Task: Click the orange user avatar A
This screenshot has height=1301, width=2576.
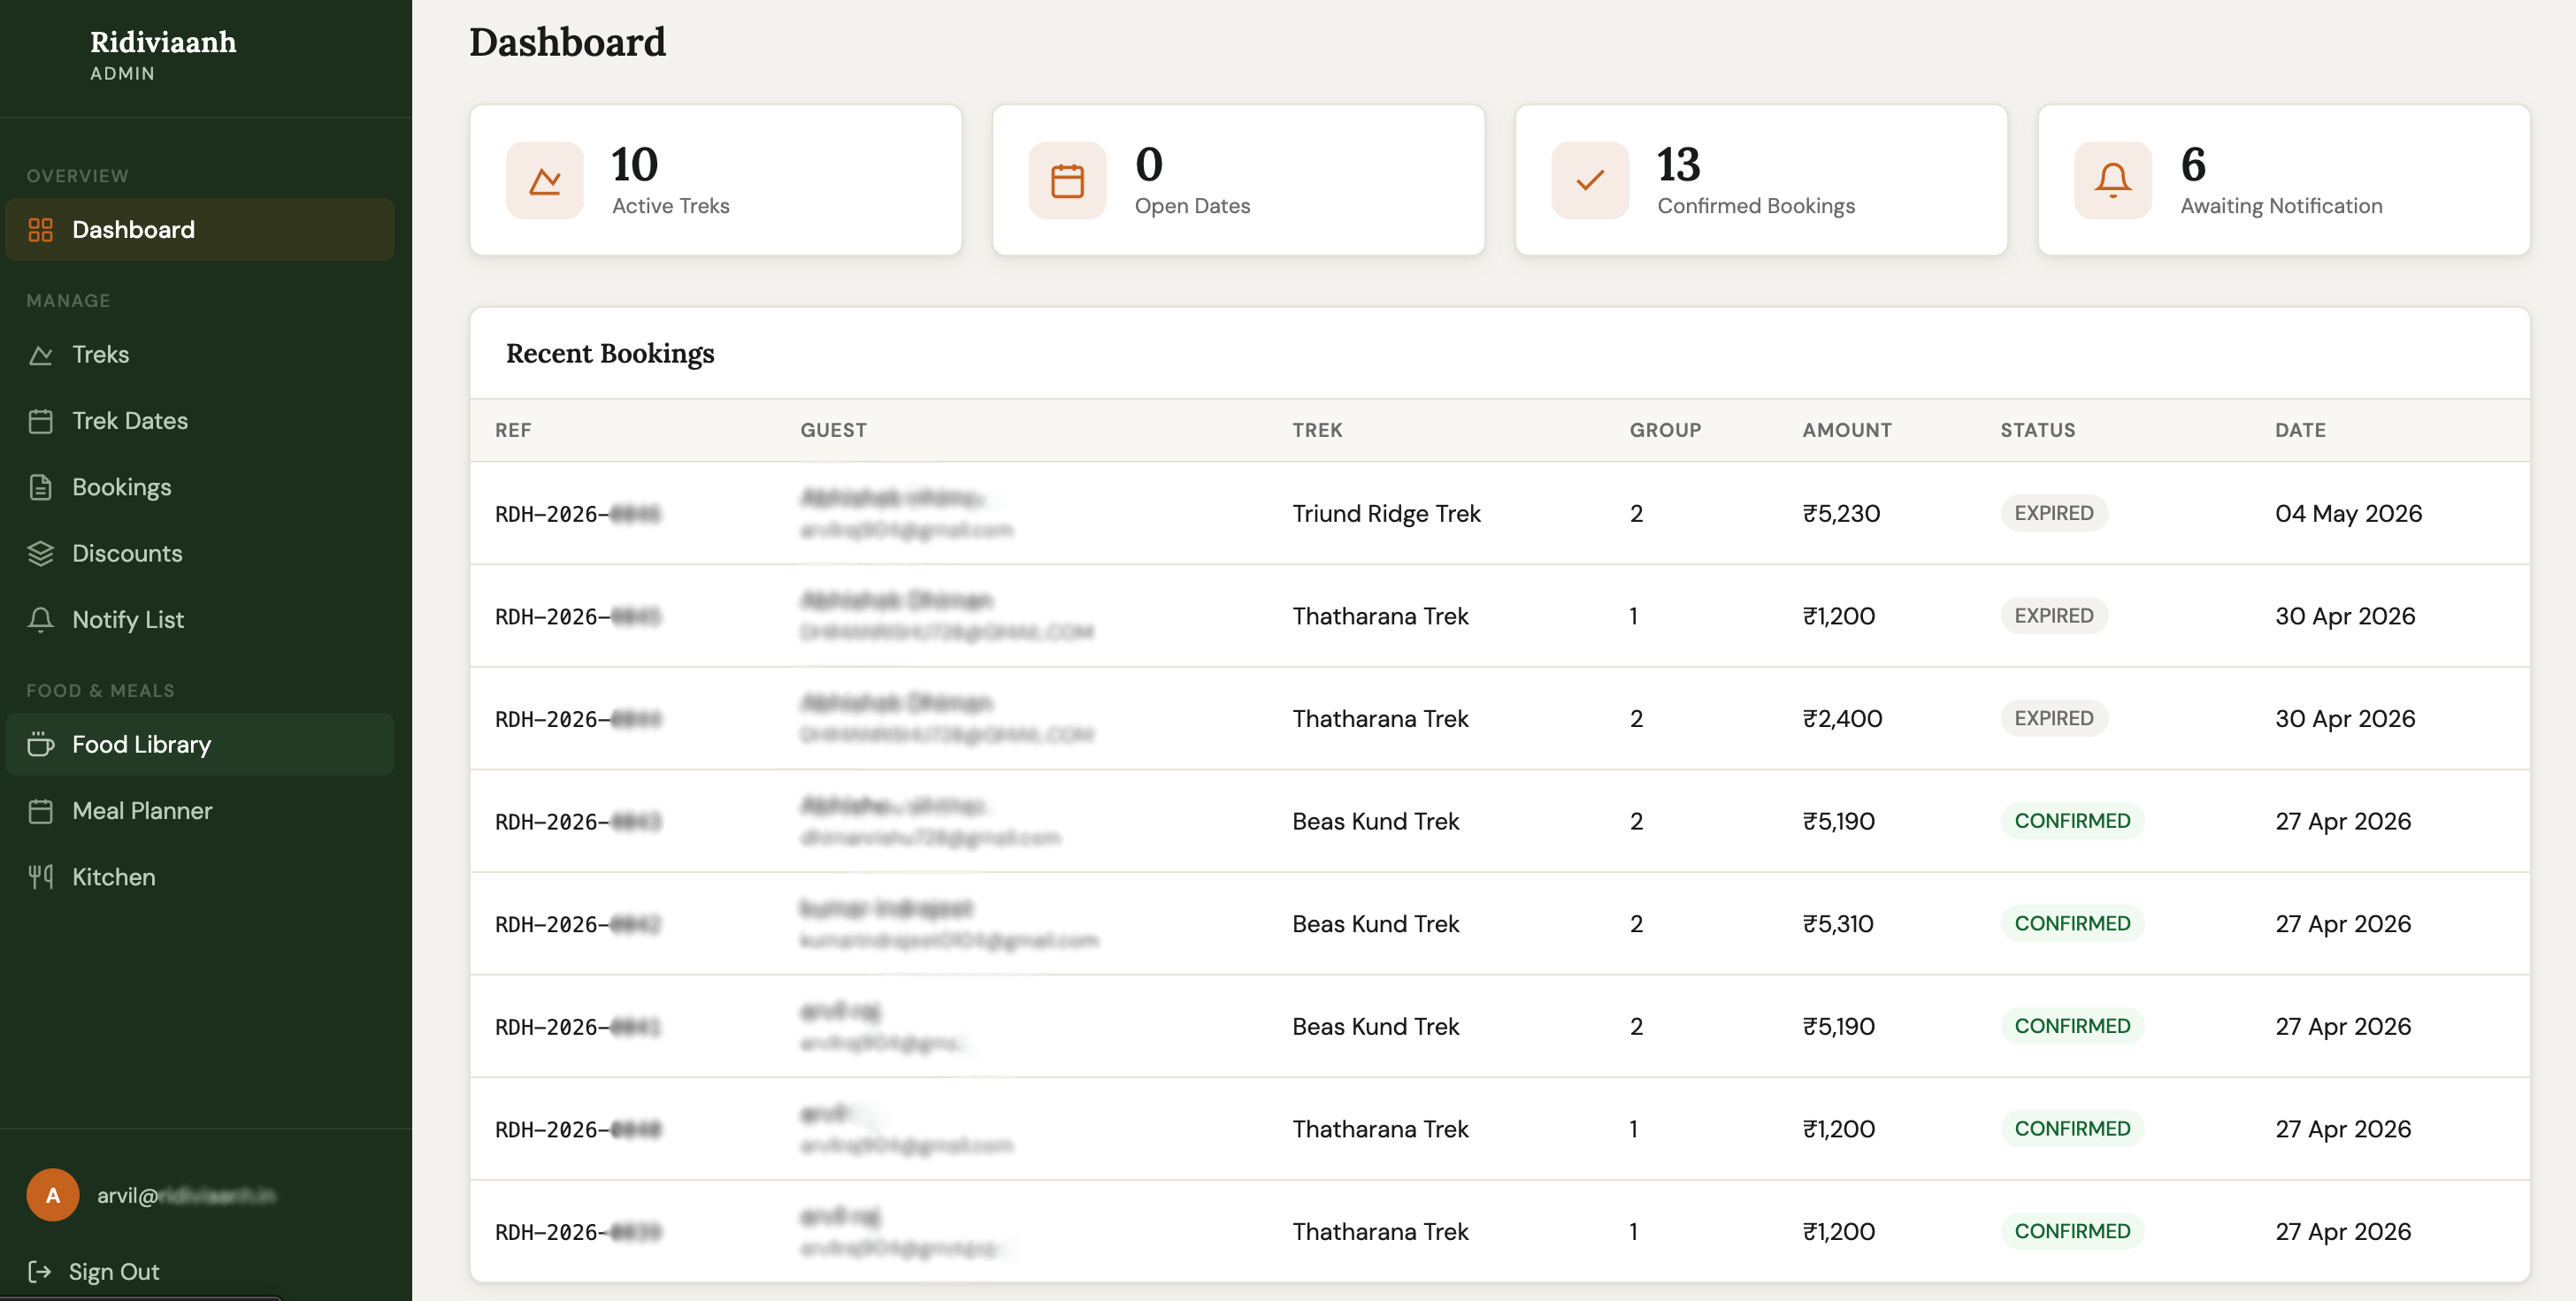Action: click(x=53, y=1194)
